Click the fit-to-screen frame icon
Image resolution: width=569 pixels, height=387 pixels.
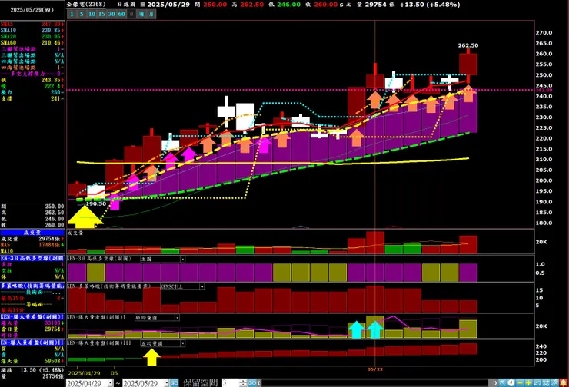(x=546, y=382)
